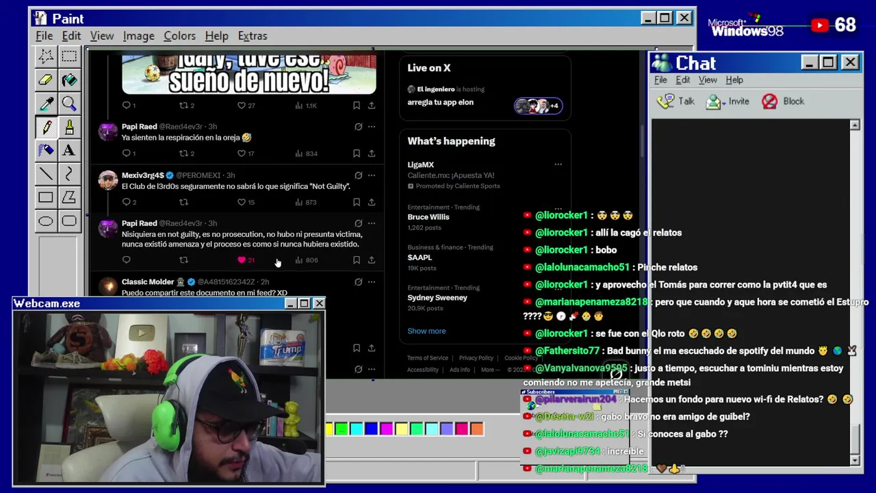This screenshot has width=876, height=493.
Task: Open Papi Raed's profile name on 'Ya sienten' tweet
Action: click(x=139, y=127)
